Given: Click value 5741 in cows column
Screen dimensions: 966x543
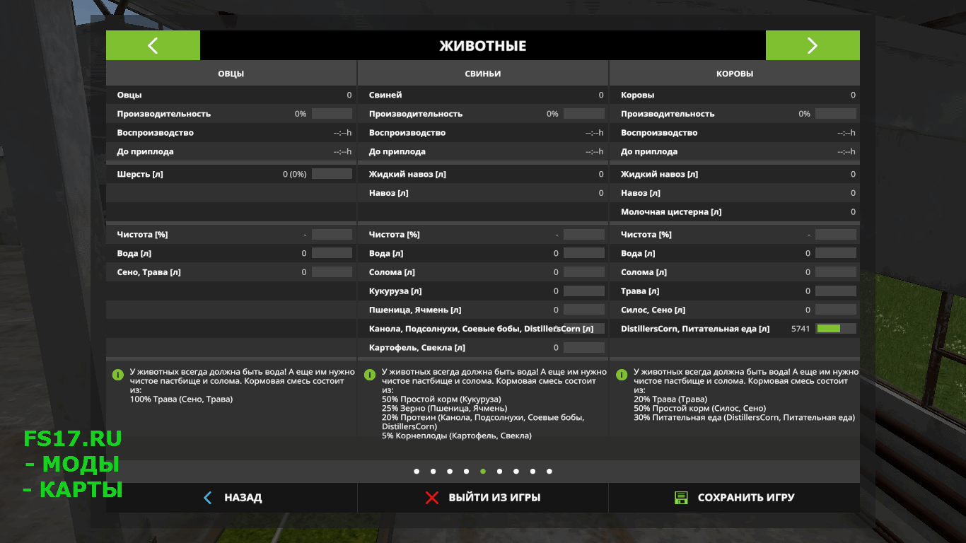Looking at the screenshot, I should tap(801, 329).
